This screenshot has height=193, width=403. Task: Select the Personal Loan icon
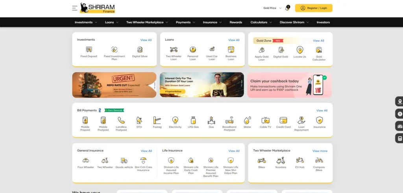pos(193,49)
